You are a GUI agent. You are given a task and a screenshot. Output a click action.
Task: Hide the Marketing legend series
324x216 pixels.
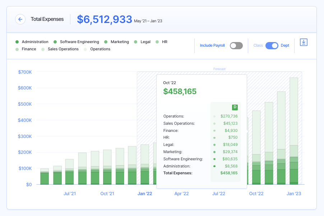pyautogui.click(x=119, y=42)
